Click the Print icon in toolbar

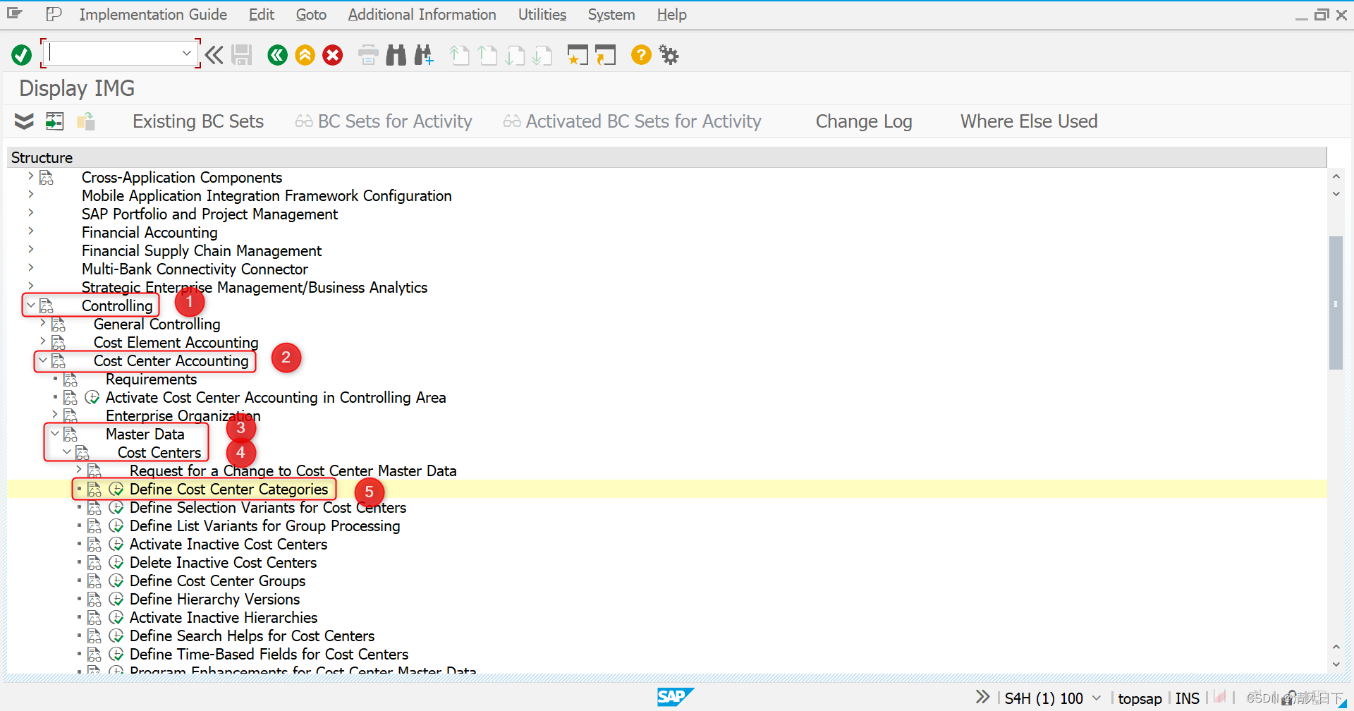pyautogui.click(x=368, y=55)
